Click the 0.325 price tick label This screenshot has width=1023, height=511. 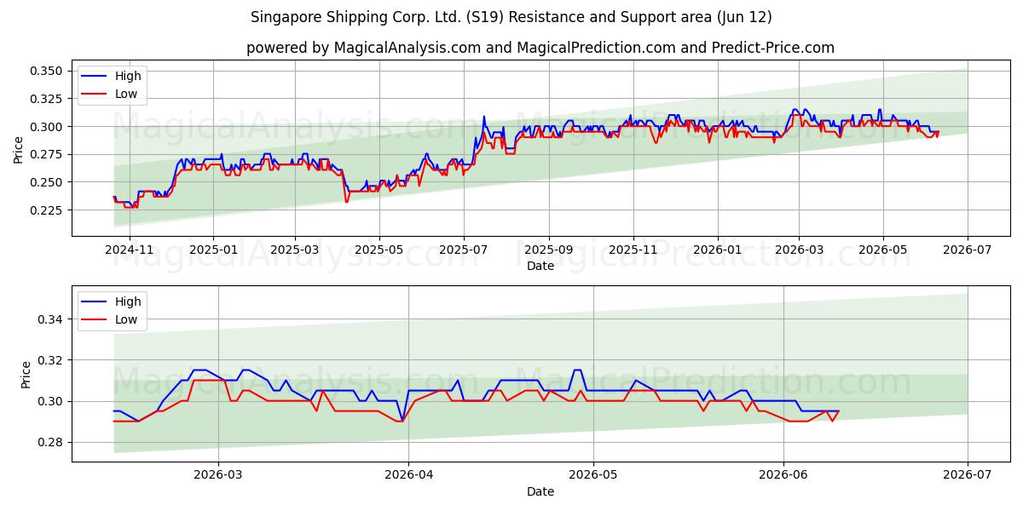[48, 99]
